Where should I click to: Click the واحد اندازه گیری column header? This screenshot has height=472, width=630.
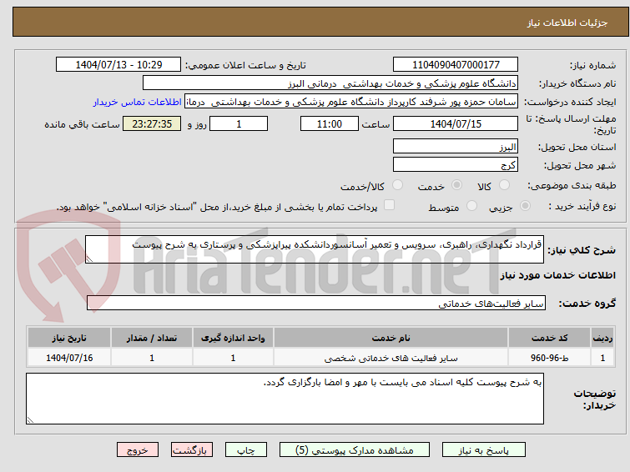[x=233, y=338]
